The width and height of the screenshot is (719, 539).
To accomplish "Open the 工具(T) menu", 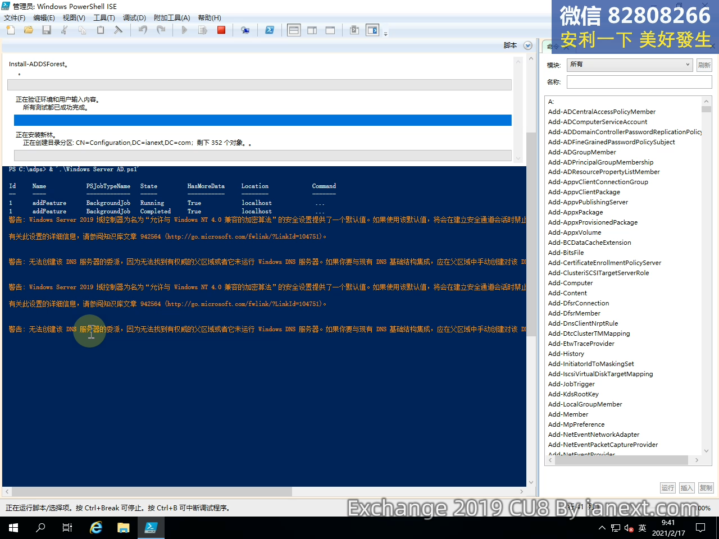I will click(x=104, y=18).
